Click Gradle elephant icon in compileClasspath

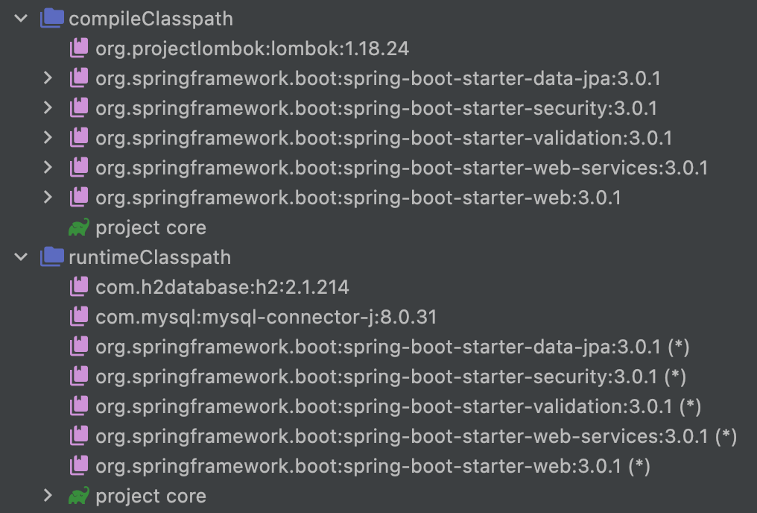79,227
